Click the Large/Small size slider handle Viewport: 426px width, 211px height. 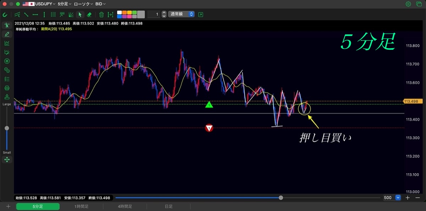(7, 128)
